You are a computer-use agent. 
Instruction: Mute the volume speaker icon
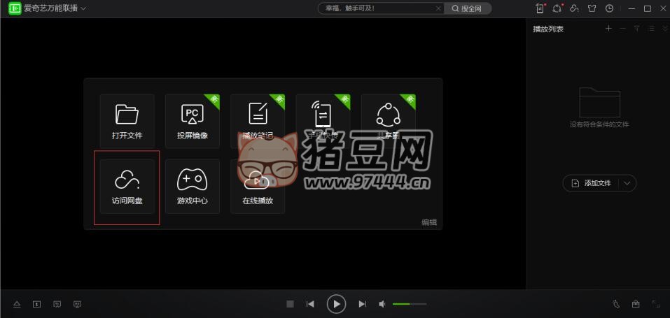[382, 304]
